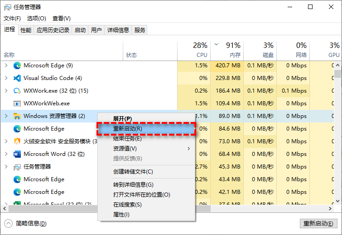342x235 pixels.
Task: Open the 选项(O) menu
Action: point(36,18)
